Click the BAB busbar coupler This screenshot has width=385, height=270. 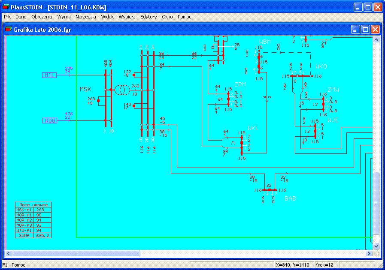coord(270,190)
